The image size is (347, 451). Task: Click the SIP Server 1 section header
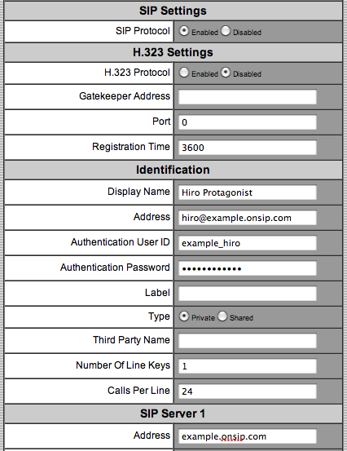tap(173, 413)
